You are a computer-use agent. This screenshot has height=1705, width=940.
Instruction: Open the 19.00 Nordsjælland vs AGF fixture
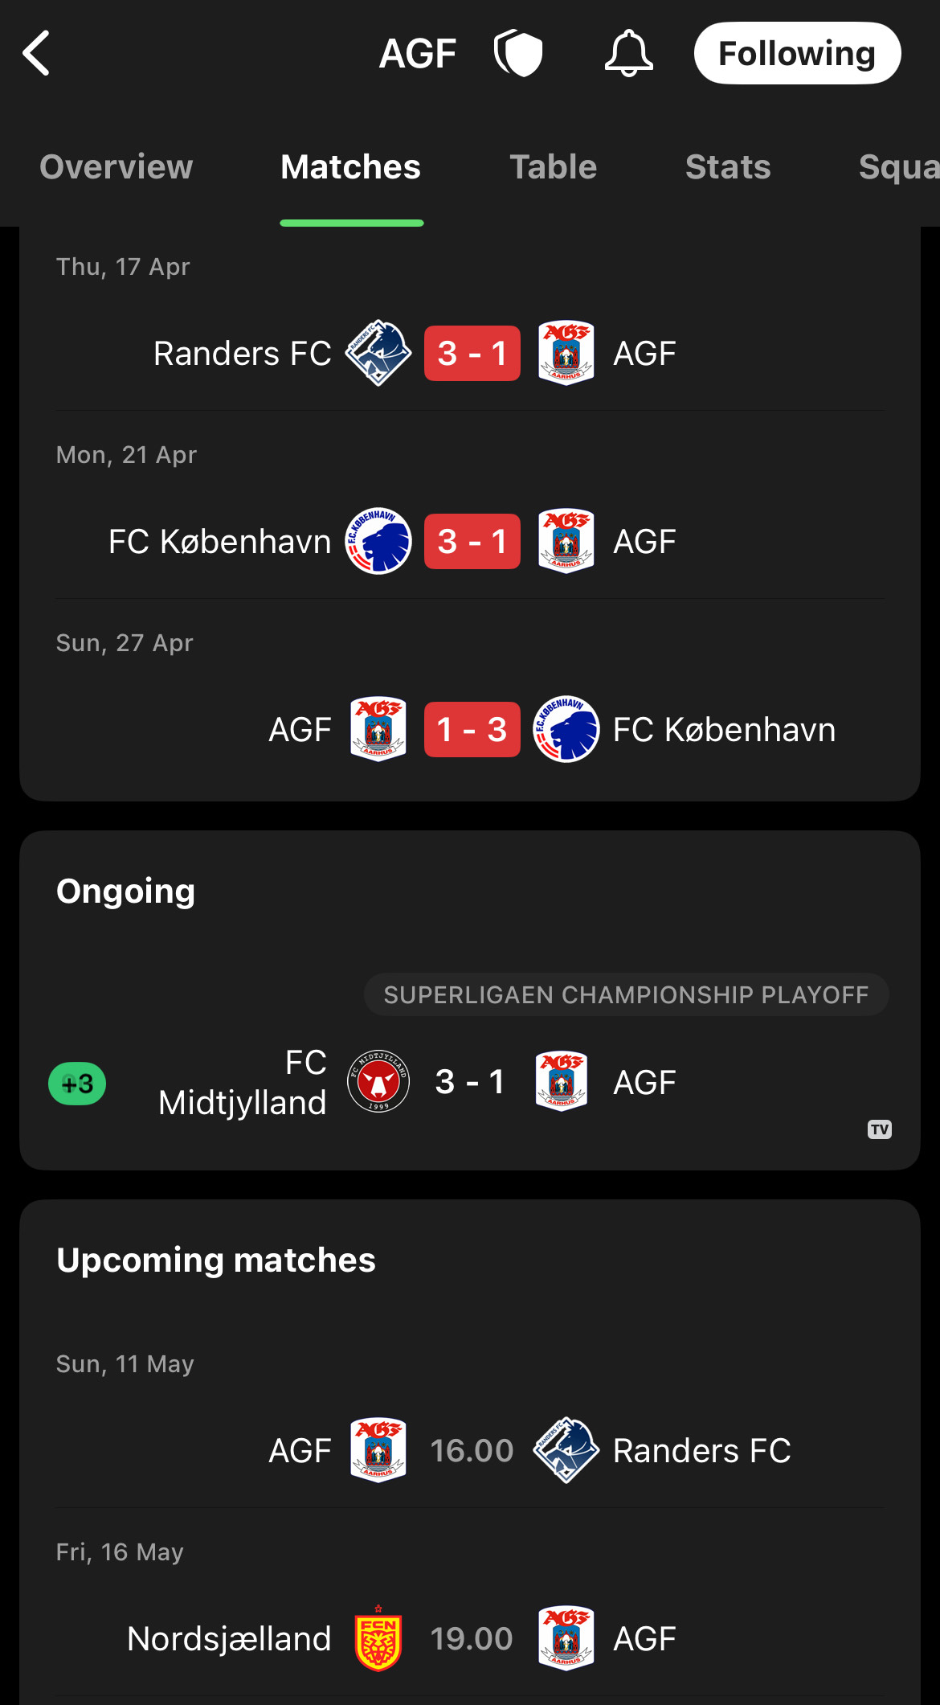470,1638
